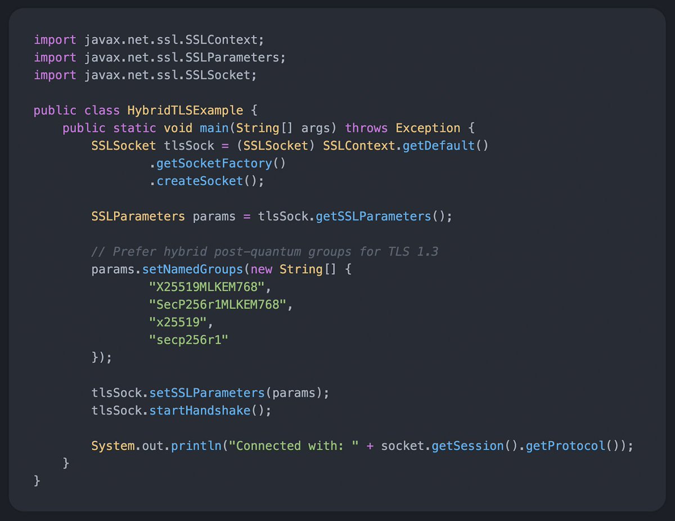Select the import path "javax.net.ssl.SSLParameters"

pos(181,57)
